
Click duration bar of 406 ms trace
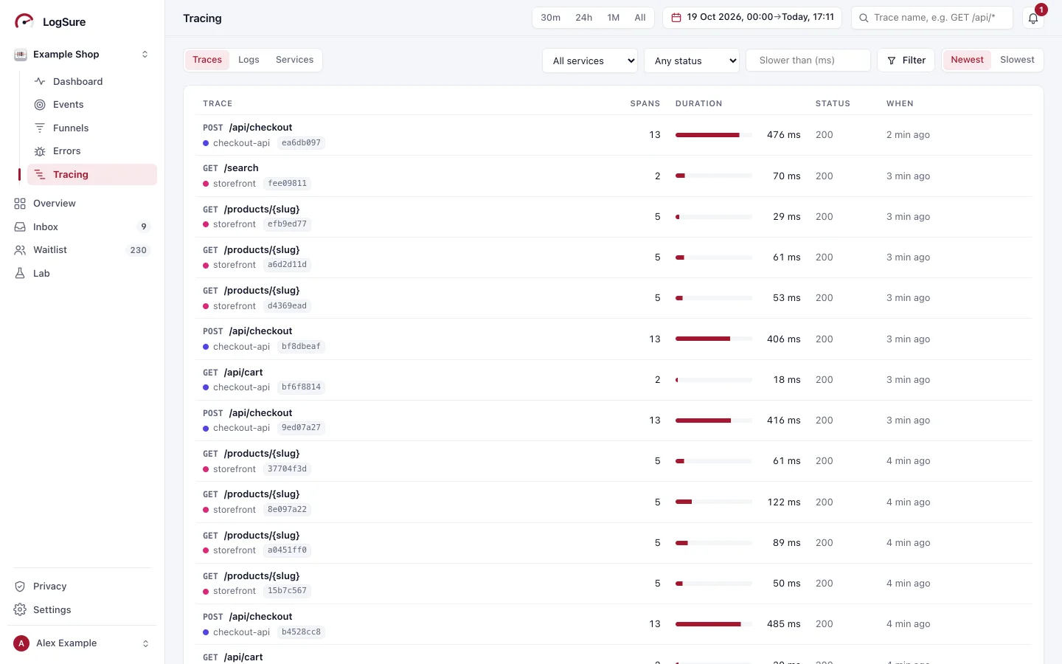point(714,339)
